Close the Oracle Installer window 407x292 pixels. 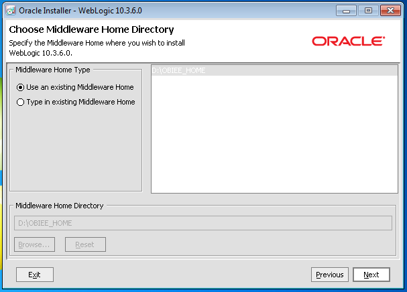click(390, 11)
